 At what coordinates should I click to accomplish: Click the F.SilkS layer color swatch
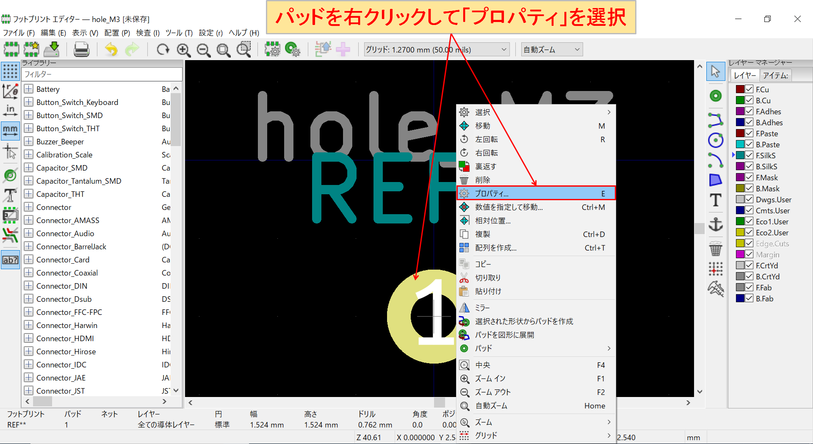740,155
